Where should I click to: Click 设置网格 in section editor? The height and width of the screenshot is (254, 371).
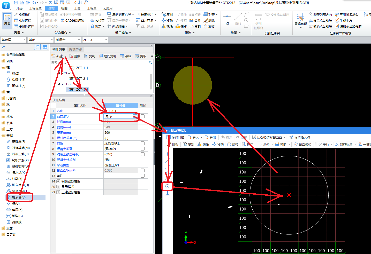(176, 137)
